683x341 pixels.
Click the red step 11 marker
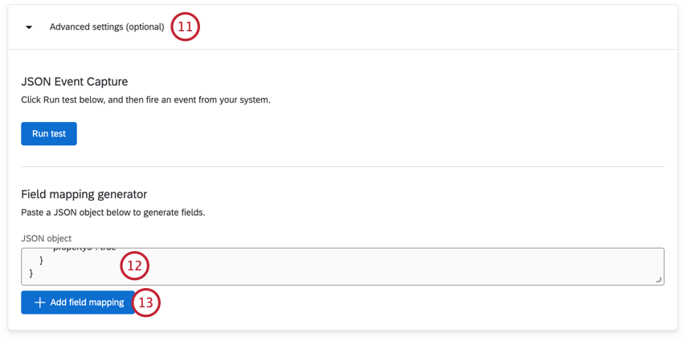point(186,27)
